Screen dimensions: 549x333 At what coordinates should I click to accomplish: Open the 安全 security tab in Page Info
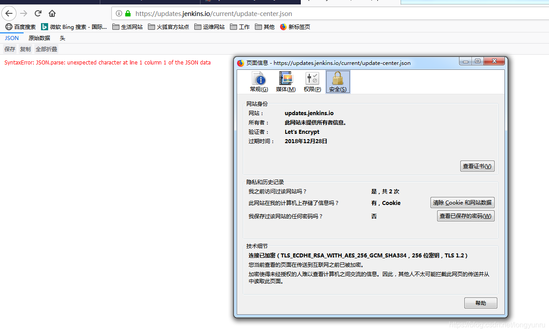tap(338, 82)
